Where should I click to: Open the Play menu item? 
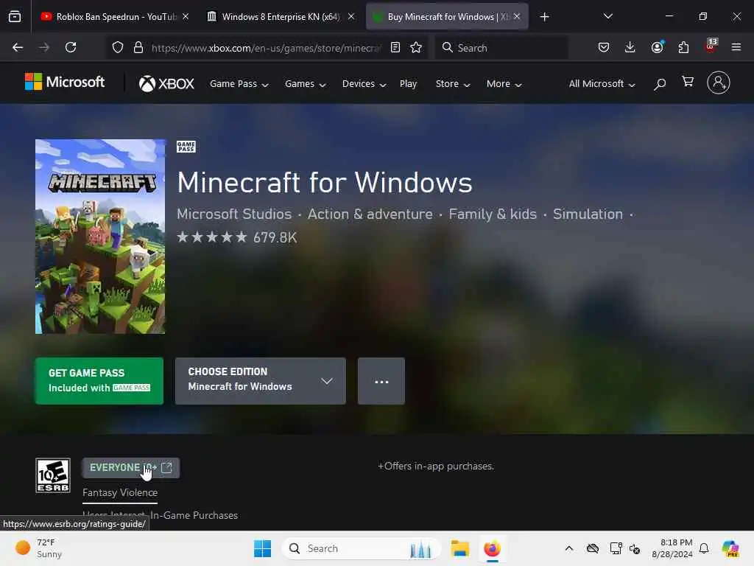(408, 84)
